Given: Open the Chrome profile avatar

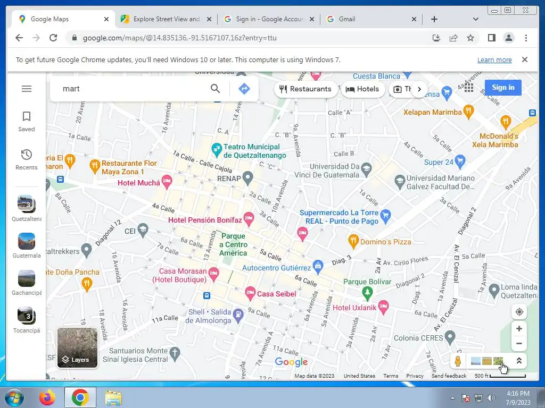Looking at the screenshot, I should coord(509,38).
